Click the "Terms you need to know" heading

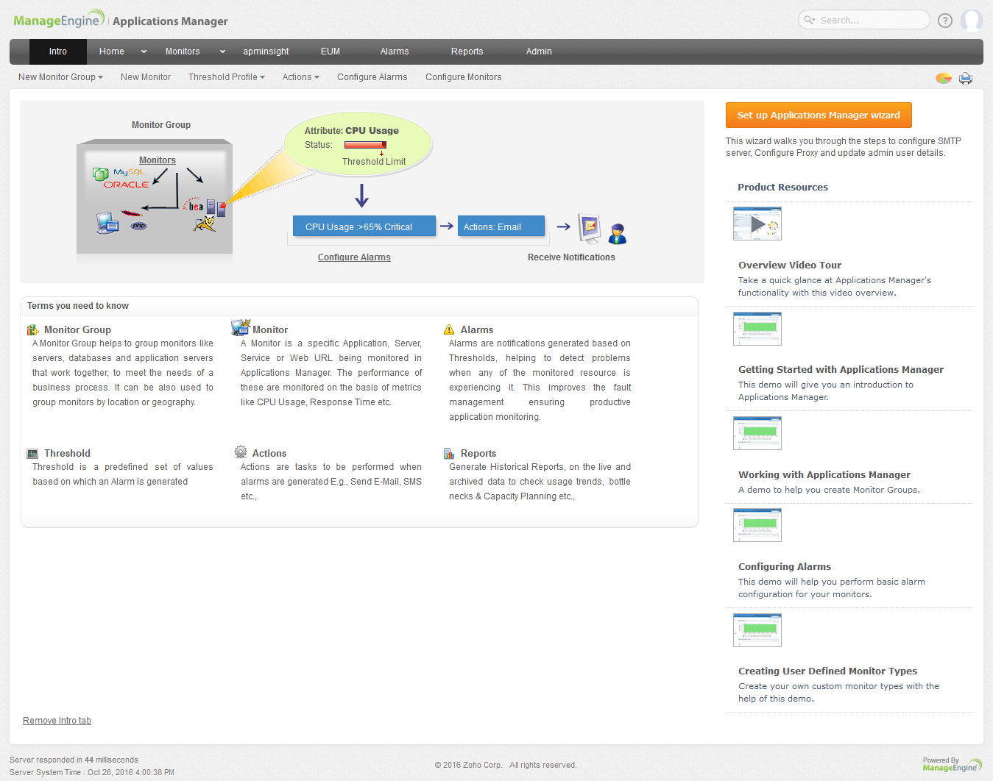pyautogui.click(x=78, y=306)
